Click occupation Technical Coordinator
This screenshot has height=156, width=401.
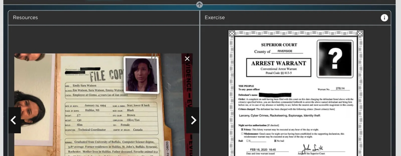coord(92,130)
